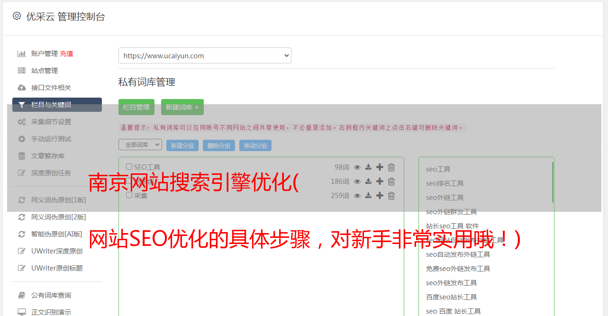Click the gears icon for 采集细节设置

pos(22,122)
